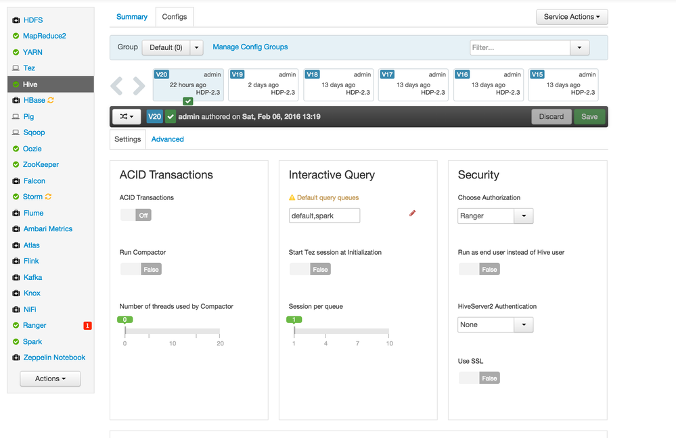
Task: Show previous config versions with left arrow
Action: pyautogui.click(x=116, y=86)
